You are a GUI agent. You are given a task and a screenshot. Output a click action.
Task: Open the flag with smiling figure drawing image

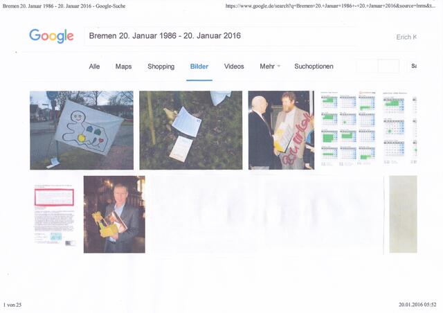coord(82,130)
